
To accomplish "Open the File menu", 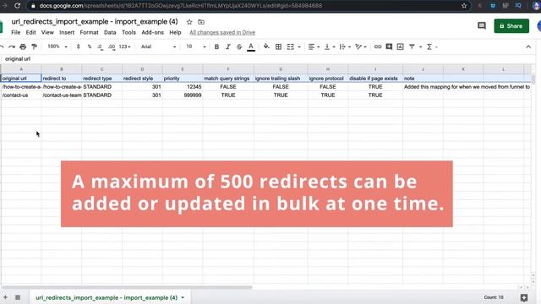I will point(16,32).
